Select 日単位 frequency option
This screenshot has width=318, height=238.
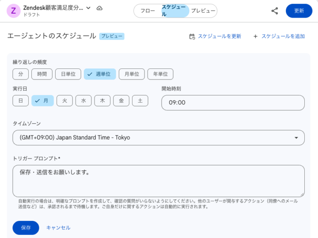point(68,74)
